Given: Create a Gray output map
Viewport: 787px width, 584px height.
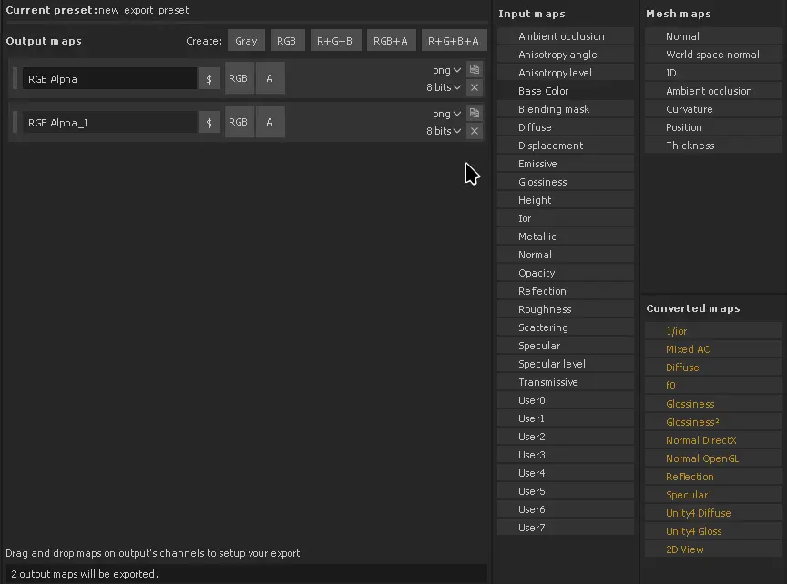Looking at the screenshot, I should point(246,41).
